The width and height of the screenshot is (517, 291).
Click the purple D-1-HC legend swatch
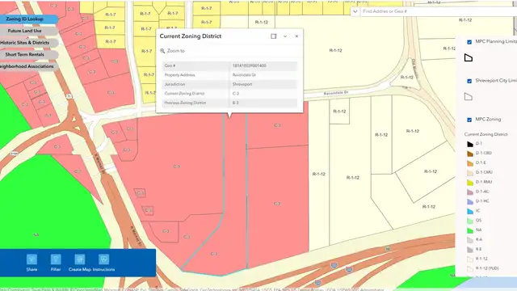point(470,201)
